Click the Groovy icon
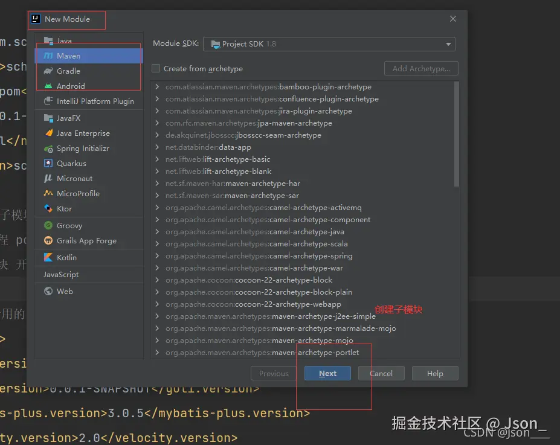This screenshot has width=560, height=445. [x=48, y=226]
